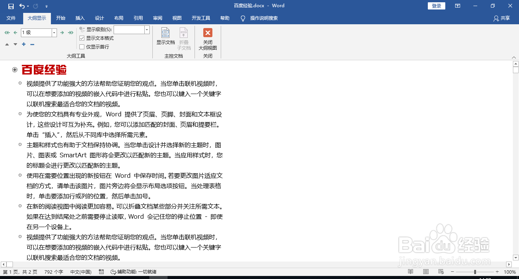
Task: Open the outline level '1 级' dropdown
Action: coord(54,33)
